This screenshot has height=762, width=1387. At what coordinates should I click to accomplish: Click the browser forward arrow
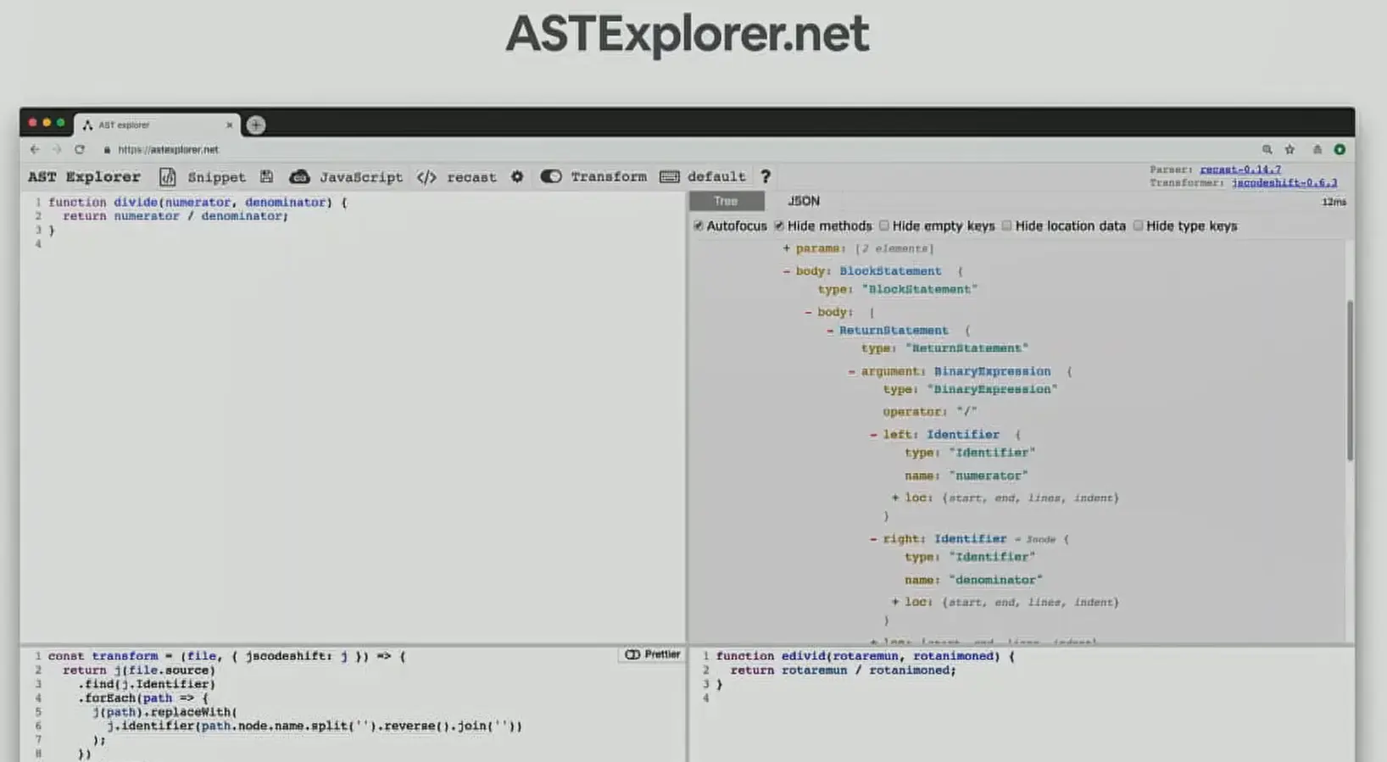pos(57,149)
